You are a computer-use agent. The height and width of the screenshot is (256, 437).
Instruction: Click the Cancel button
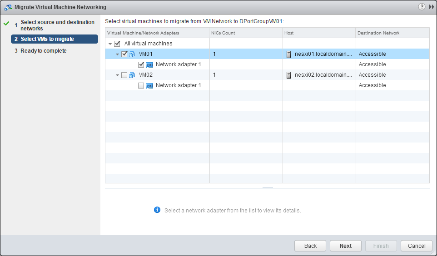tap(416, 246)
